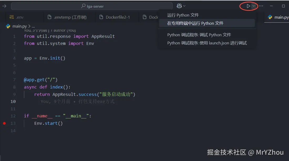Viewport: 289px width, 161px height.
Task: Switch to the .envtemp (工作树) tab
Action: click(70, 17)
